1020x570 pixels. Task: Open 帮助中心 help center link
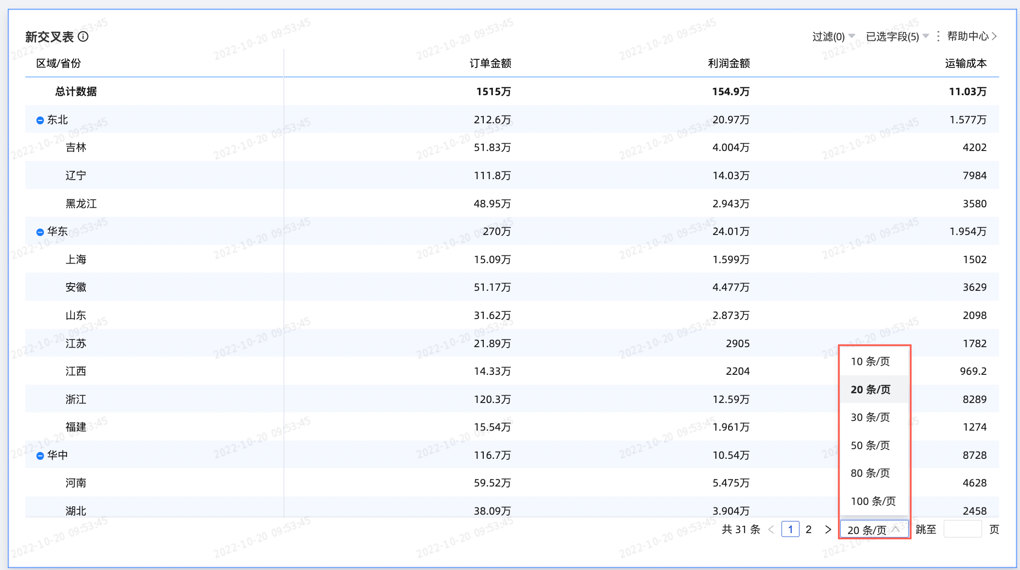pos(972,36)
